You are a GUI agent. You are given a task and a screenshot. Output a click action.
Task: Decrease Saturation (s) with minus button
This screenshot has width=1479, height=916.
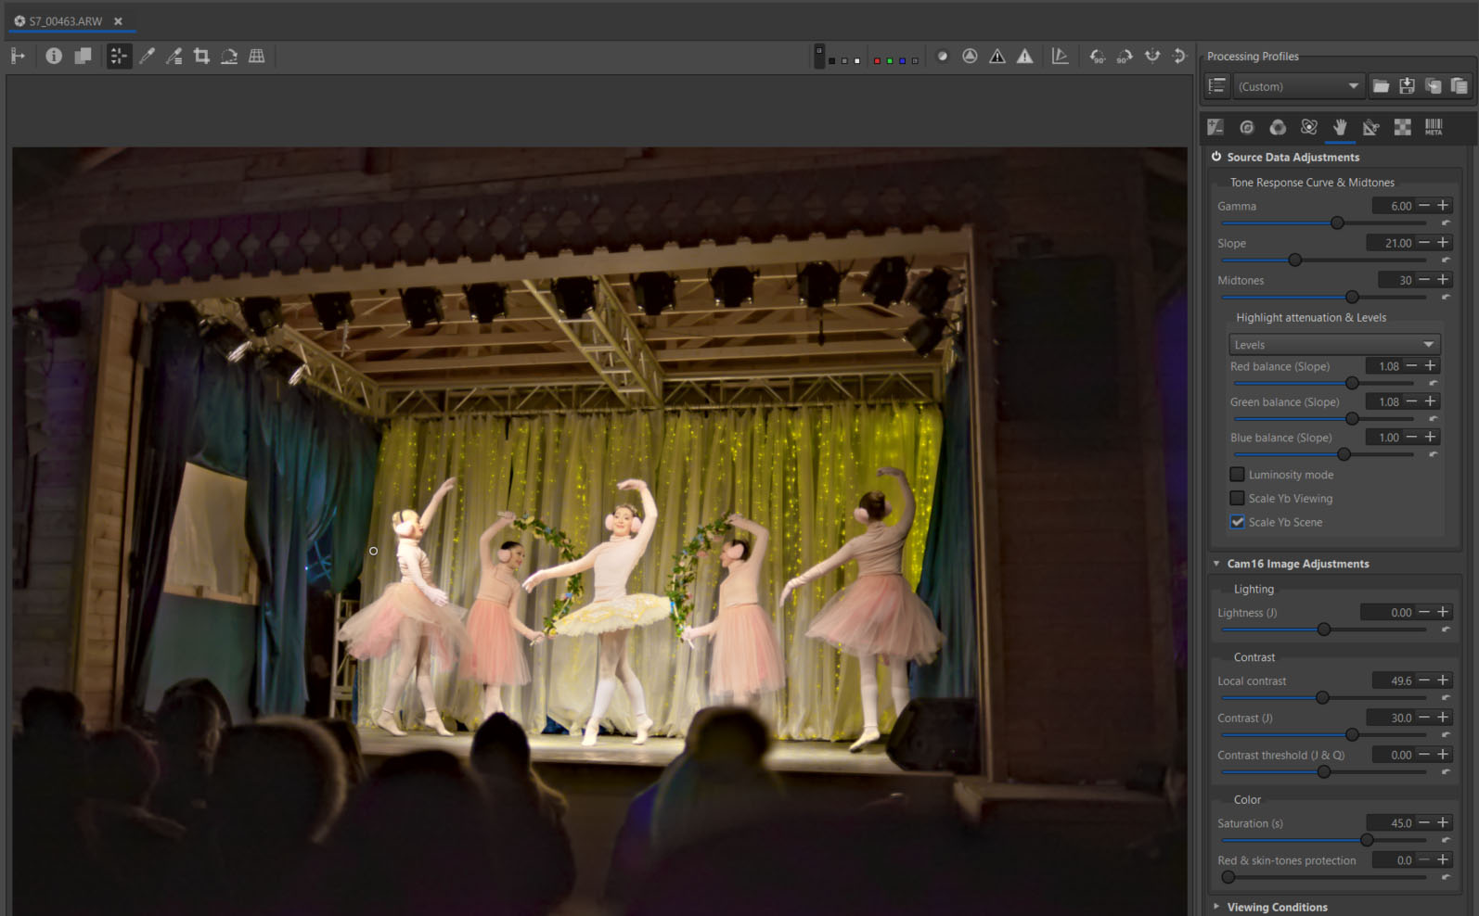(1424, 823)
